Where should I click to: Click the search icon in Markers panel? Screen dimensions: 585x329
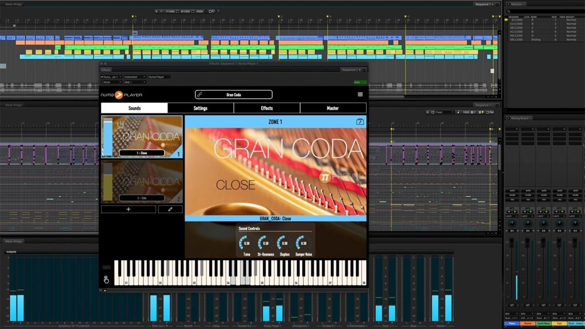click(x=508, y=11)
